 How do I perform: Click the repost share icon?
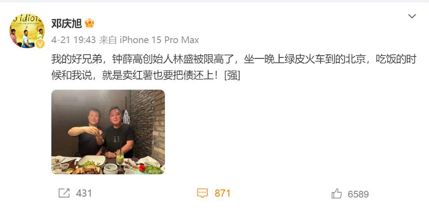64,193
